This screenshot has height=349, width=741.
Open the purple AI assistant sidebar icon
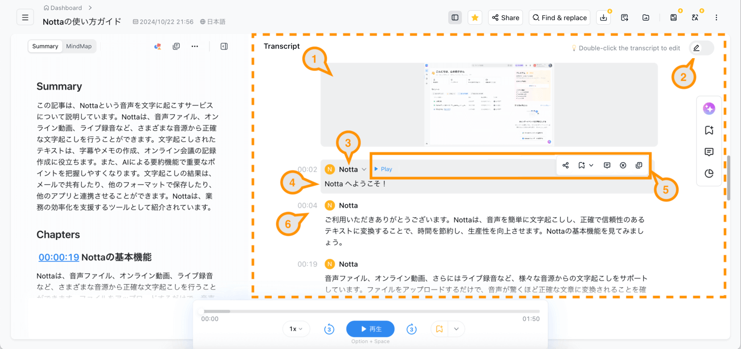(x=709, y=109)
